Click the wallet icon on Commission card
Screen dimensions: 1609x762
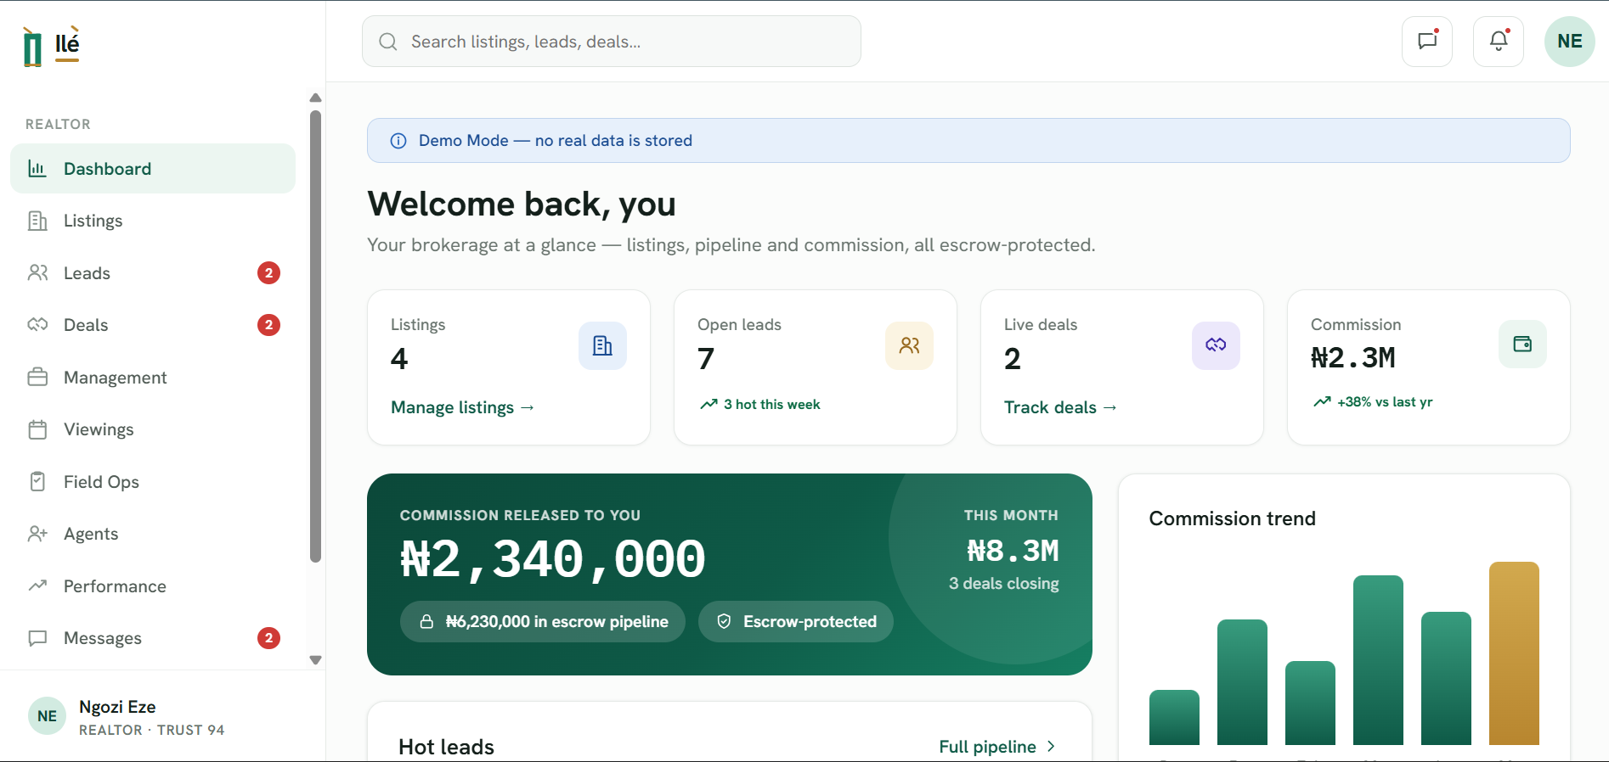[x=1522, y=344]
